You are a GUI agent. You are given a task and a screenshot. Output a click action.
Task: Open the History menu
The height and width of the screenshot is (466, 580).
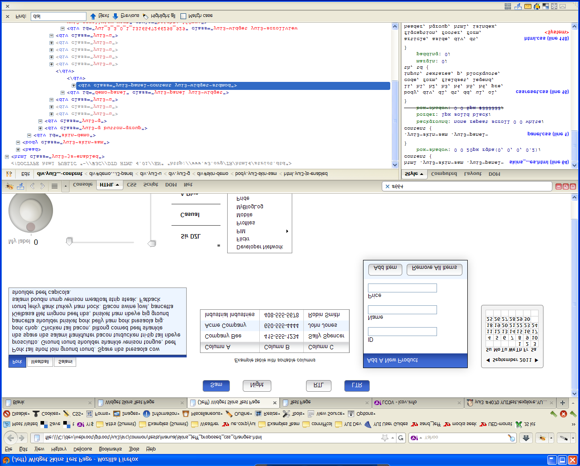(59, 449)
